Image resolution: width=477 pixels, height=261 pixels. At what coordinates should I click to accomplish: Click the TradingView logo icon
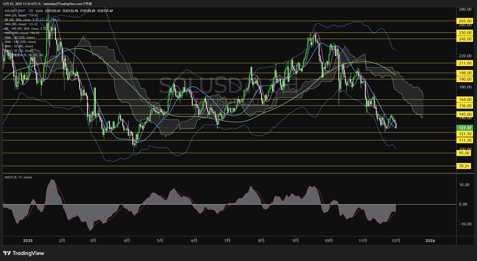click(x=7, y=253)
